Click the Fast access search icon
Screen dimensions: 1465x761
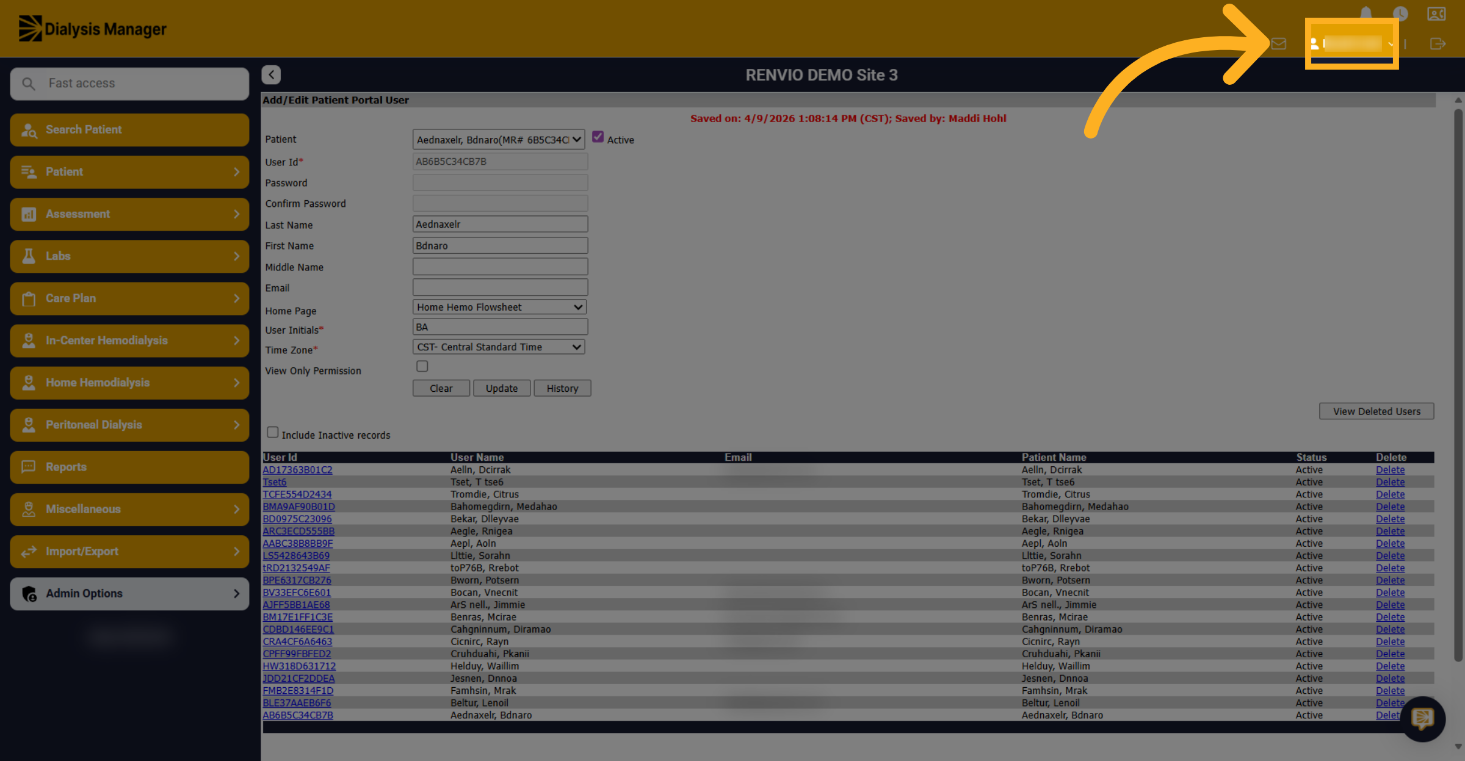tap(29, 83)
